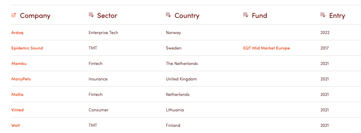Click the Enterprise Tech sector cell
This screenshot has height=133, width=361.
click(103, 33)
